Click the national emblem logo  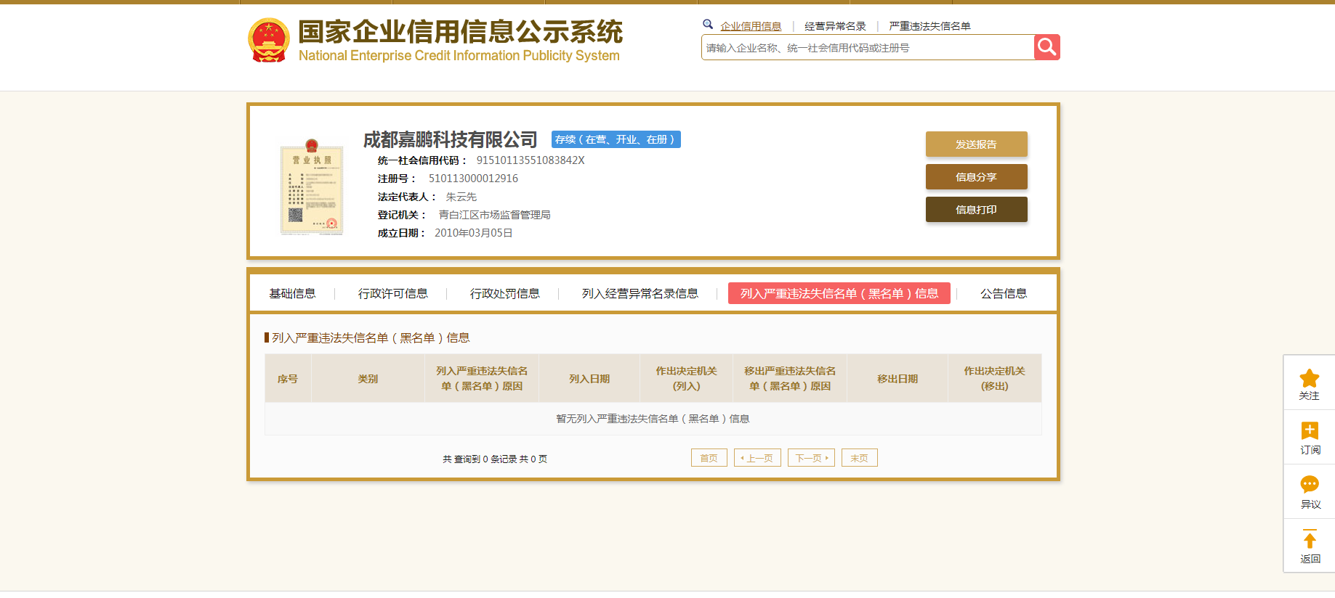[269, 40]
